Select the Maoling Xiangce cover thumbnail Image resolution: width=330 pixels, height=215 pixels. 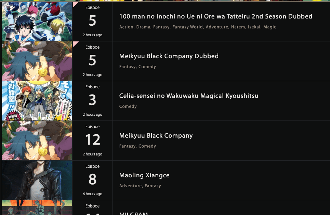click(37, 180)
